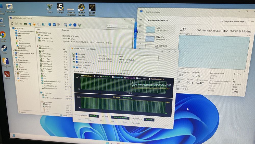Open Task Manager more options ellipsis
The image size is (255, 144).
[x=252, y=22]
